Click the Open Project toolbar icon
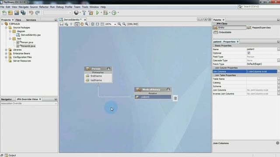This screenshot has width=280, height=157. pos(17,13)
